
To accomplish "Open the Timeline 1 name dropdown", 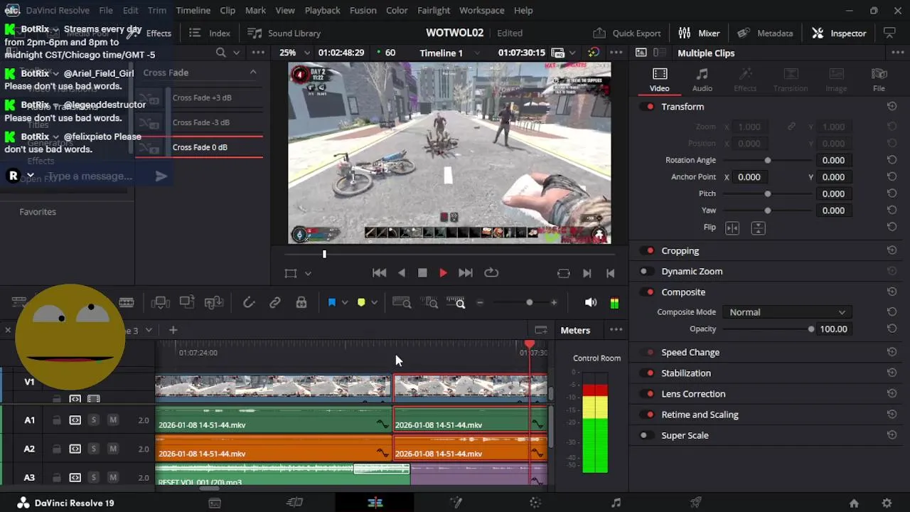I will point(449,53).
